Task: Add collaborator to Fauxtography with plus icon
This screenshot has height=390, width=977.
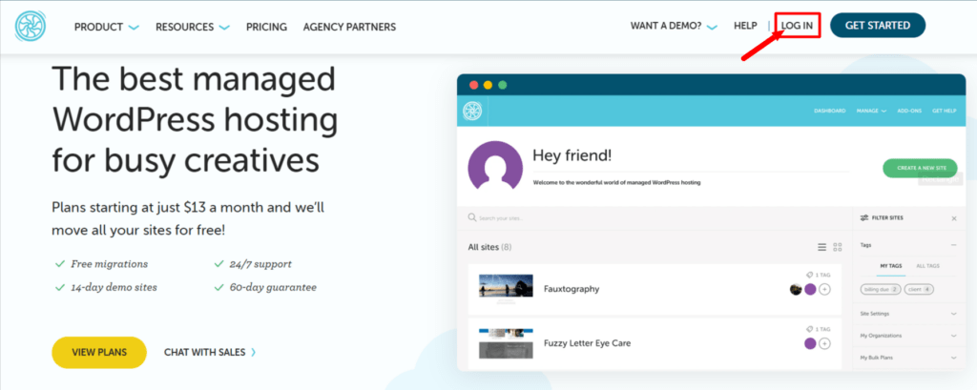Action: (x=824, y=289)
